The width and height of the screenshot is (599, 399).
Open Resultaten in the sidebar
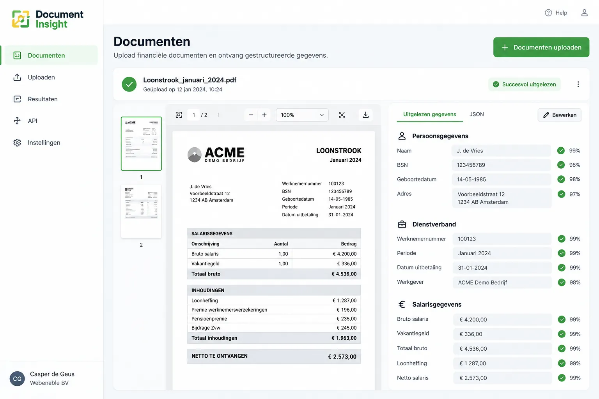tap(50, 99)
